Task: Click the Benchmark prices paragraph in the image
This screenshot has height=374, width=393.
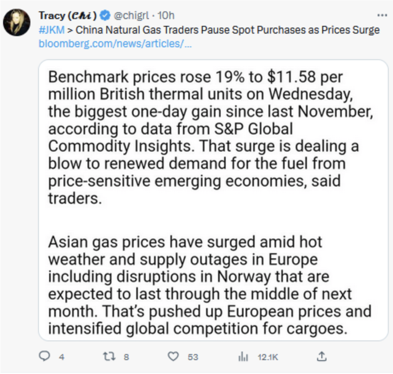Action: click(211, 138)
